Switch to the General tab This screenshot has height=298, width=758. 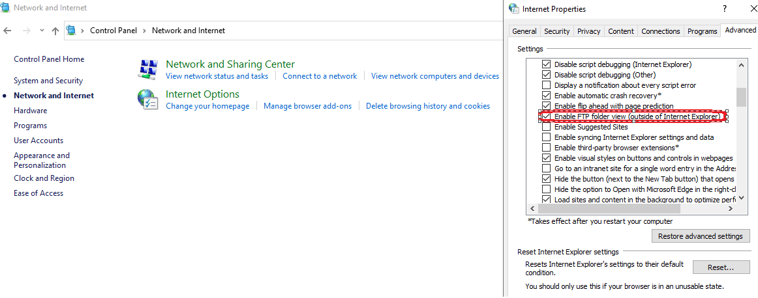click(524, 31)
